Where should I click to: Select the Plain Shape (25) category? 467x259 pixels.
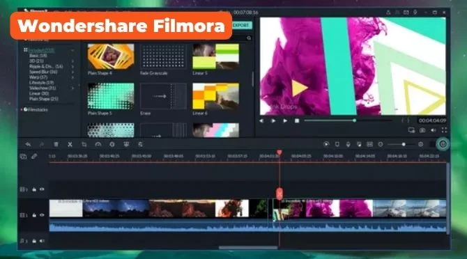(x=43, y=99)
